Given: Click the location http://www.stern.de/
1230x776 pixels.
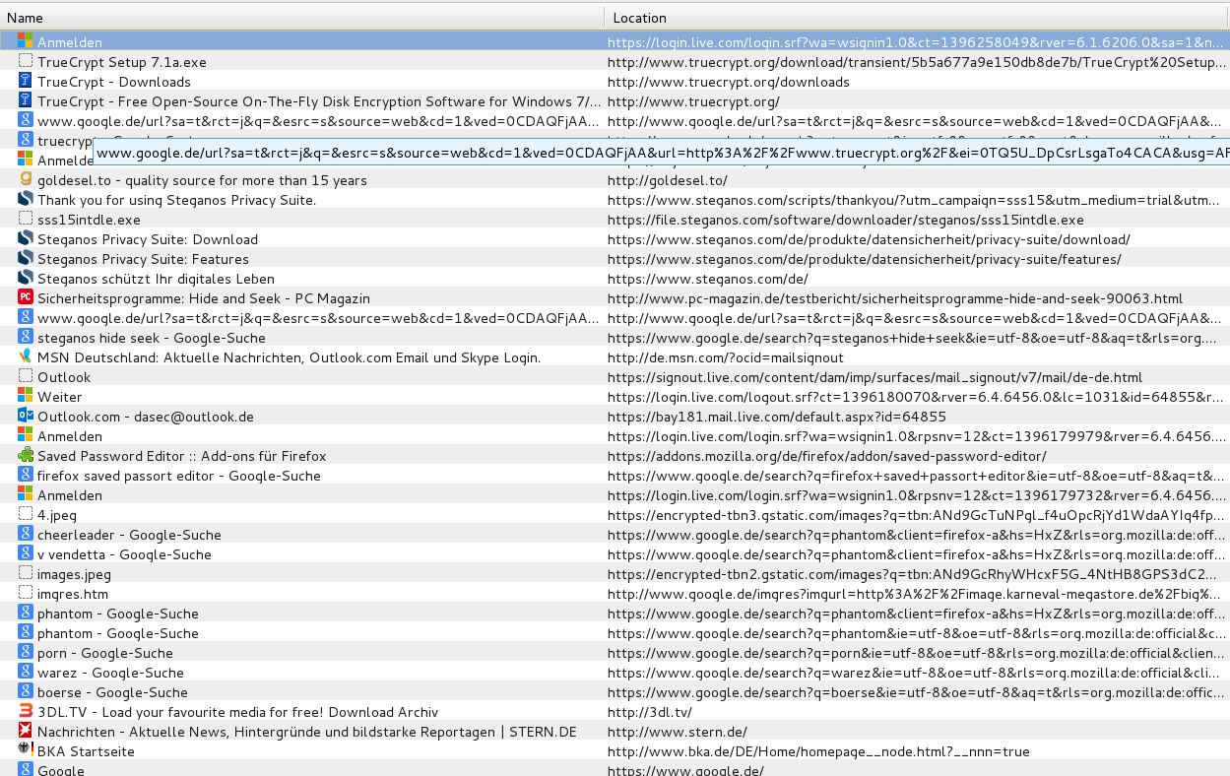Looking at the screenshot, I should pyautogui.click(x=677, y=732).
